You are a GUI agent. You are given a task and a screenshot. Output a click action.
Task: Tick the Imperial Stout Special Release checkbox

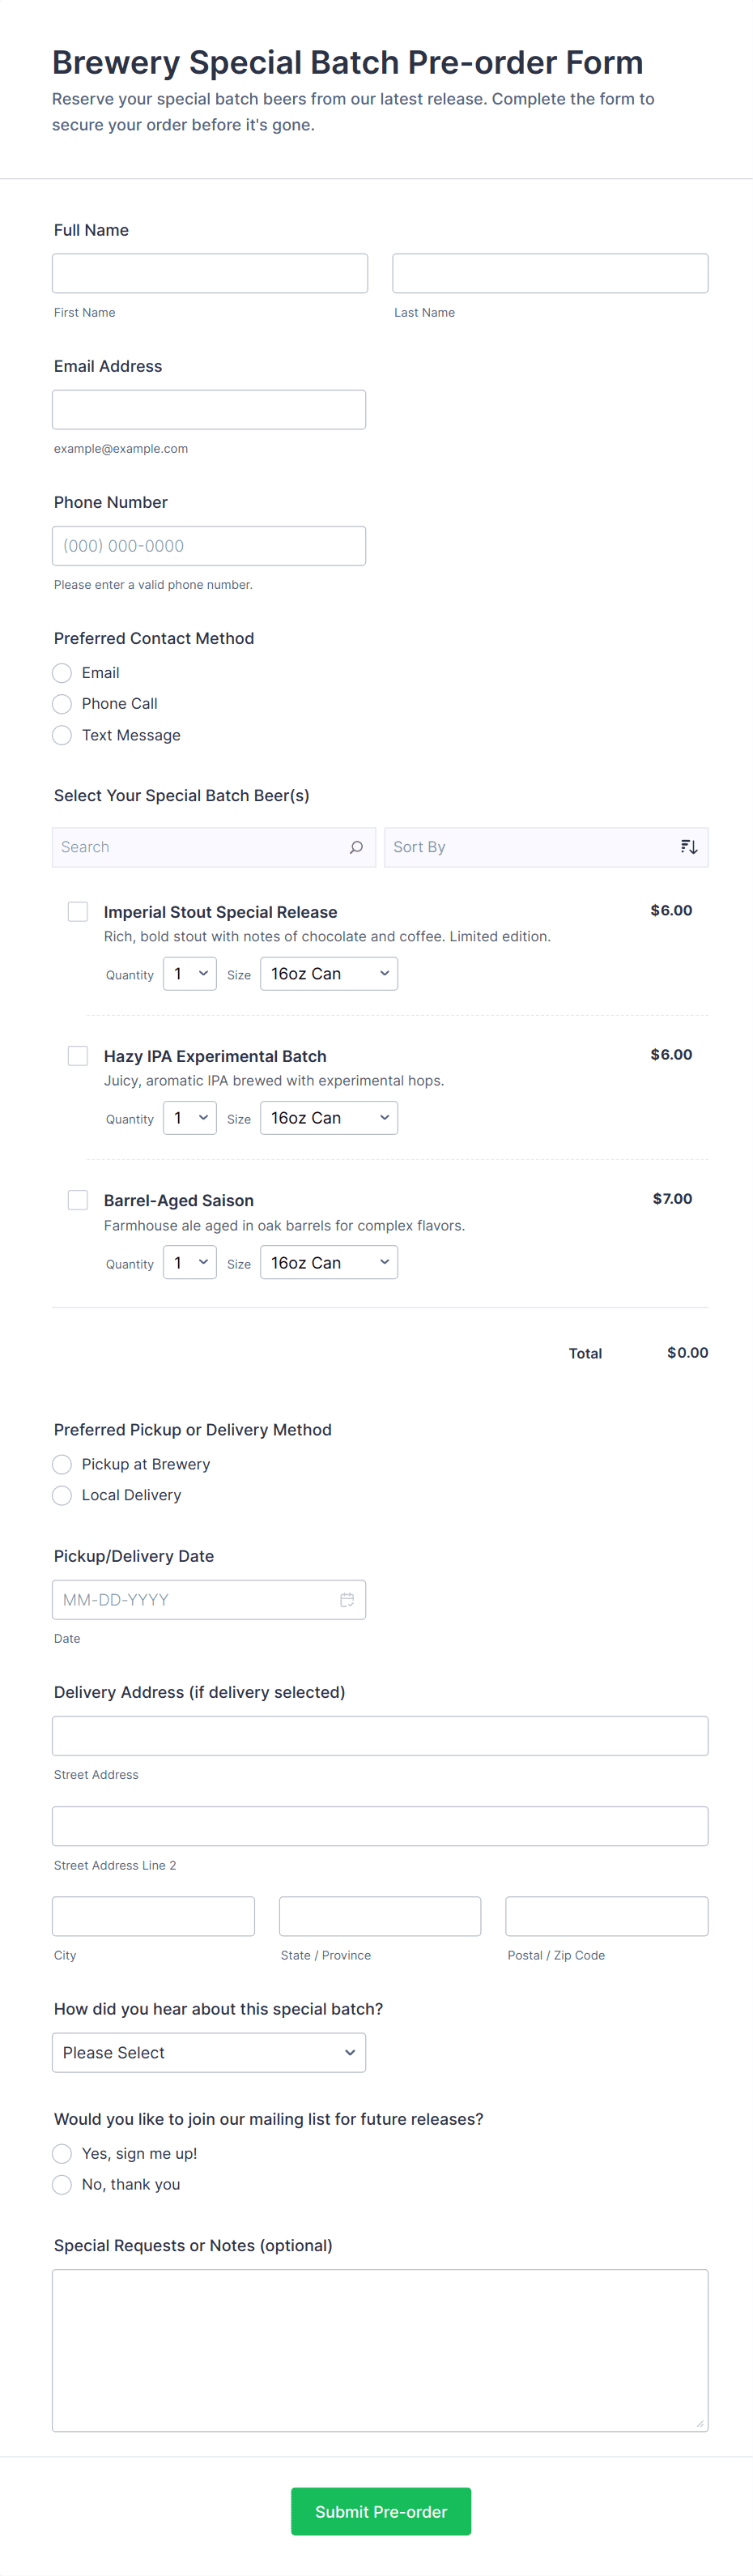pos(78,911)
